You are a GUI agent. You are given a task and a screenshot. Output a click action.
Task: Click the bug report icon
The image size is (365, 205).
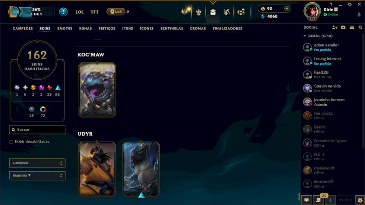click(x=360, y=200)
